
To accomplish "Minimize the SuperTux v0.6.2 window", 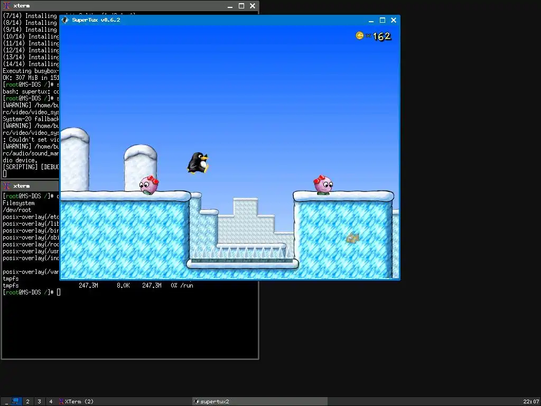I will pos(371,21).
